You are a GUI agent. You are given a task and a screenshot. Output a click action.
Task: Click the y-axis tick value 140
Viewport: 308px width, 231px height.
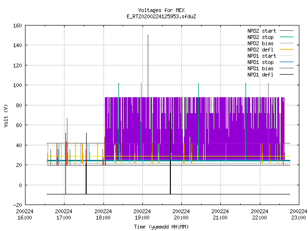(x=17, y=45)
